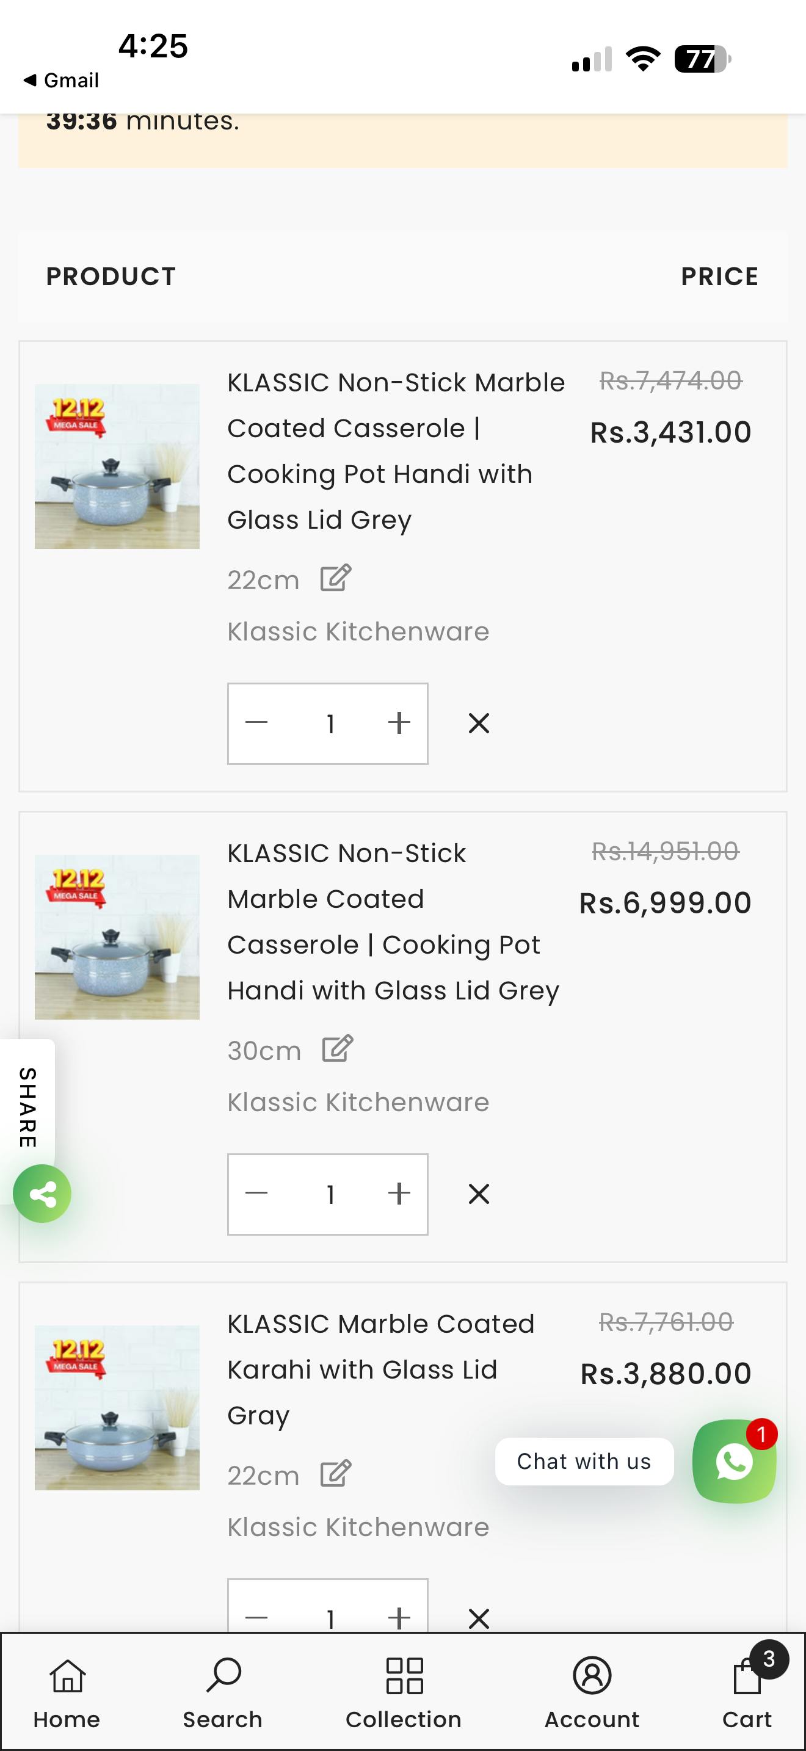This screenshot has height=1751, width=806.
Task: Remove the Karahi from the cart
Action: coord(479,1618)
